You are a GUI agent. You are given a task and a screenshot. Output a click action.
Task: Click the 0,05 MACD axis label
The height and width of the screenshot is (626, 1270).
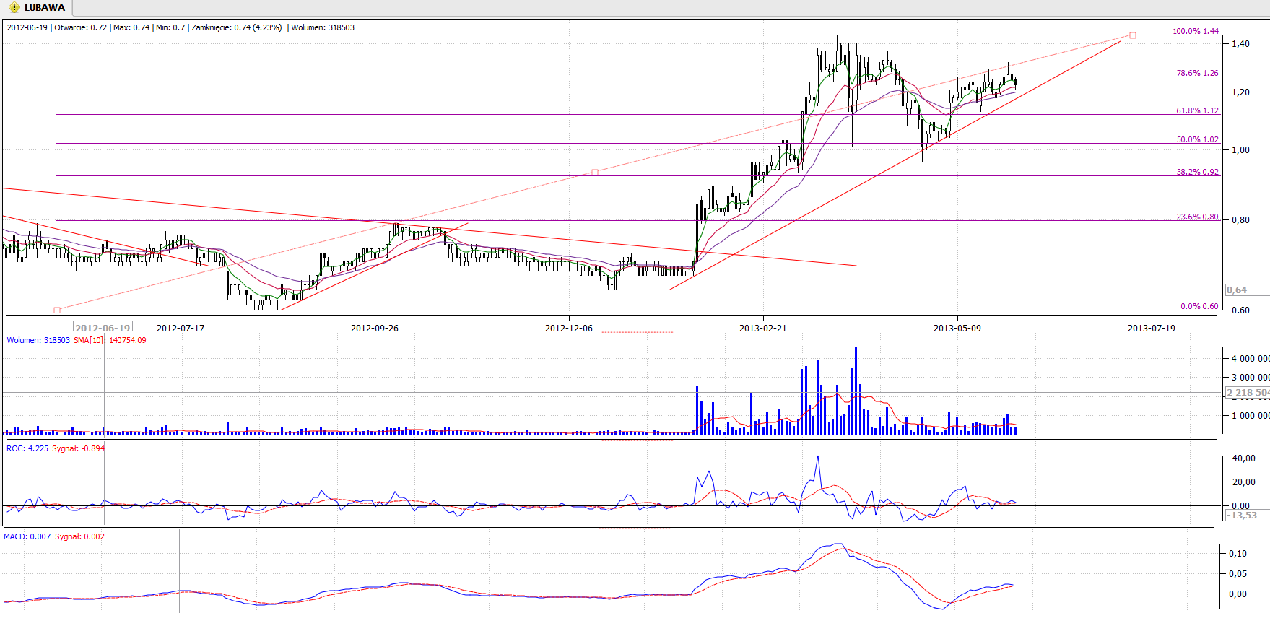pos(1238,574)
